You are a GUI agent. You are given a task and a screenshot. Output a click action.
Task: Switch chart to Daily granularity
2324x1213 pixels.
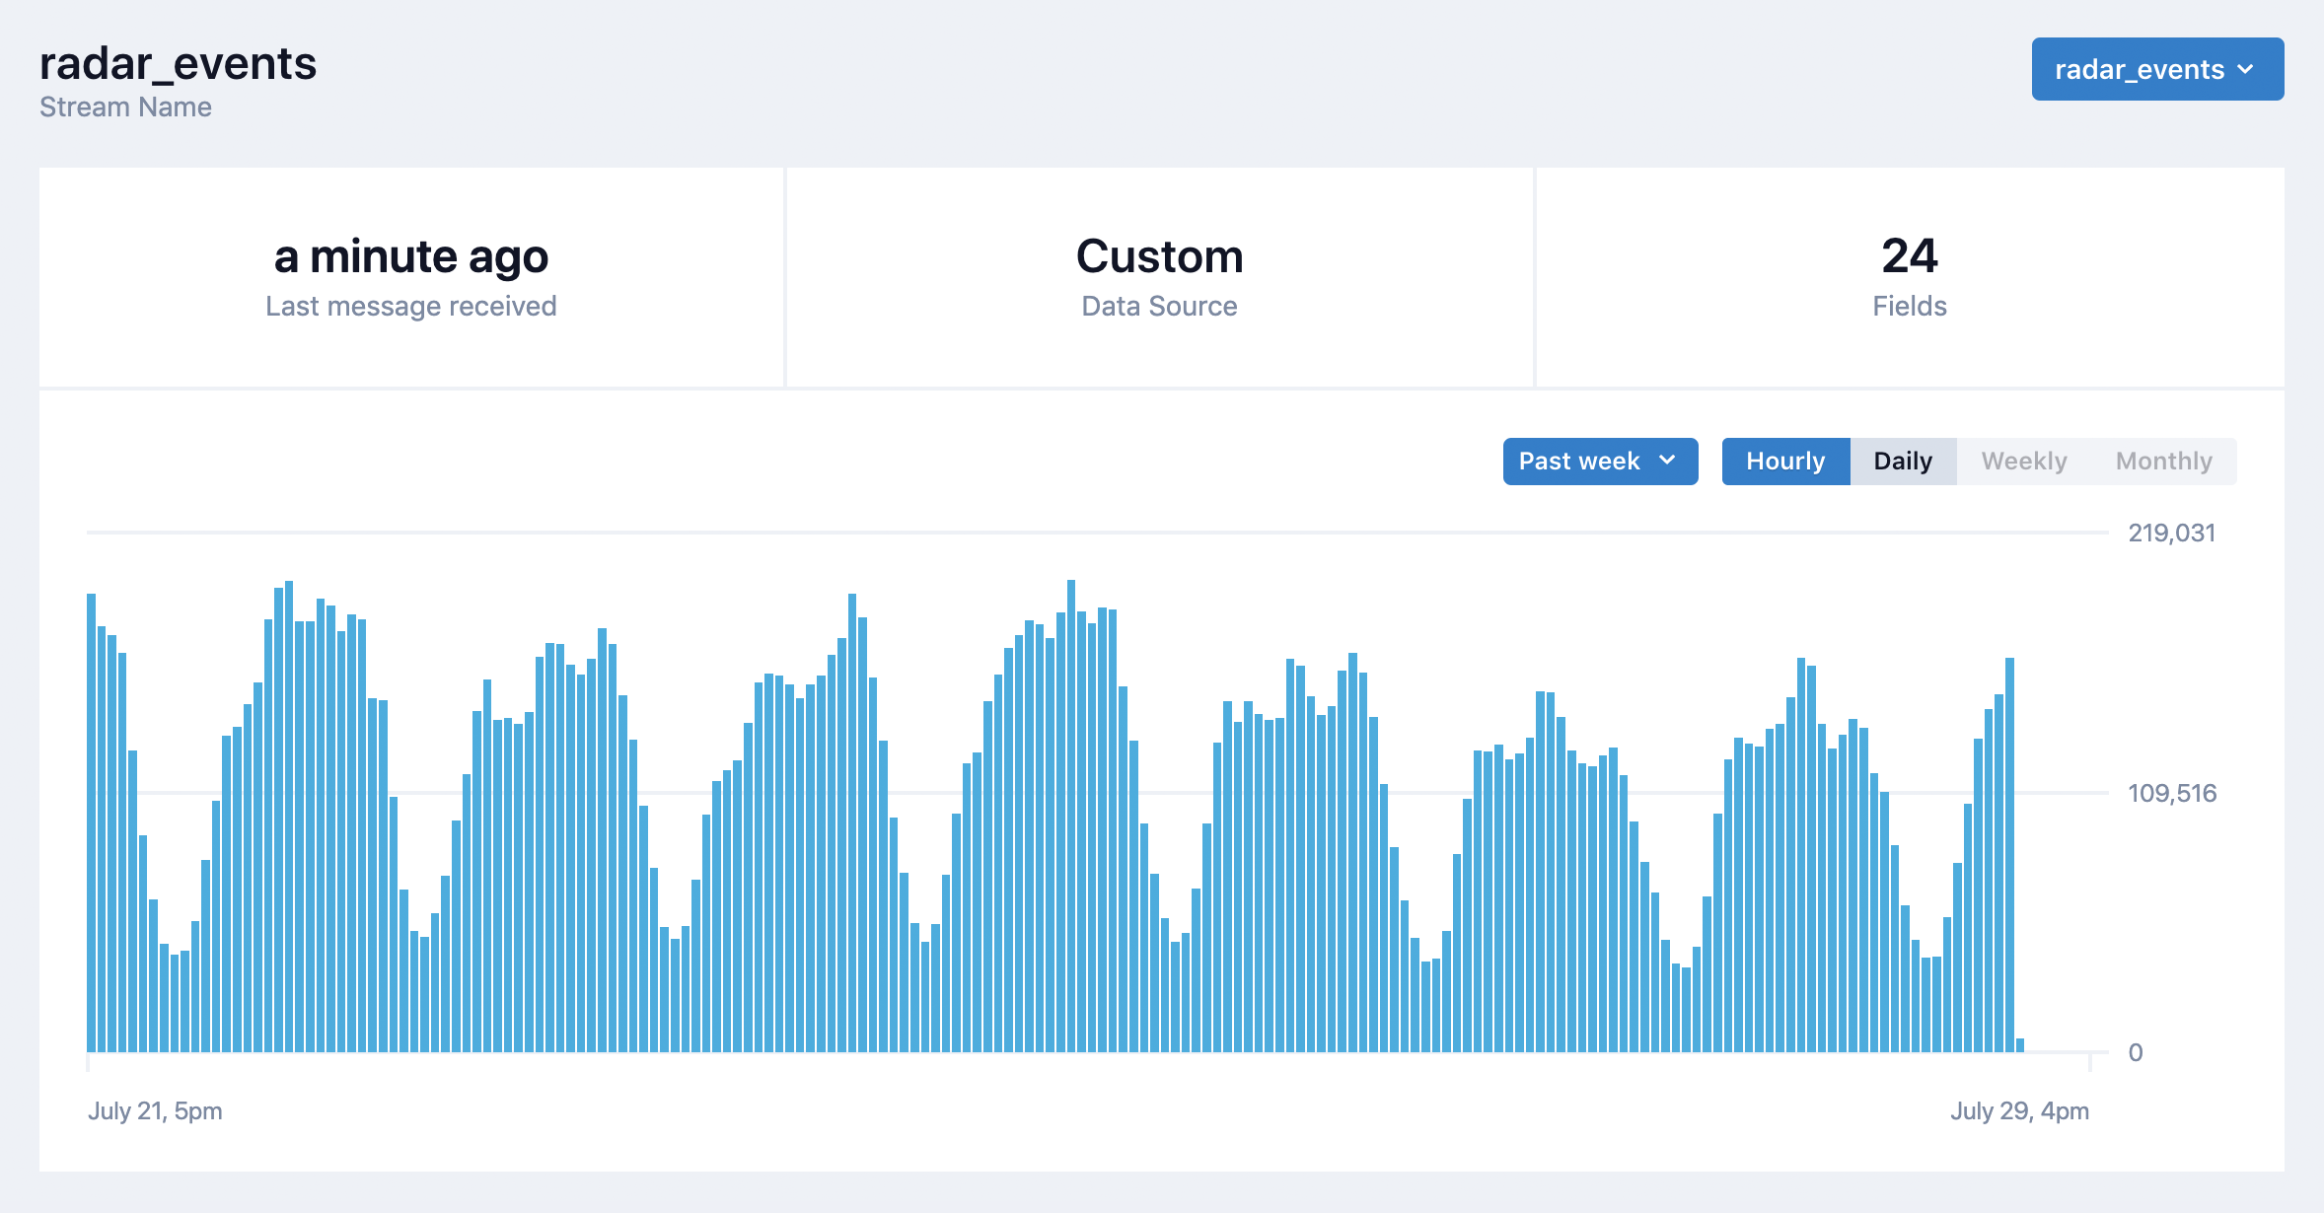(1902, 462)
